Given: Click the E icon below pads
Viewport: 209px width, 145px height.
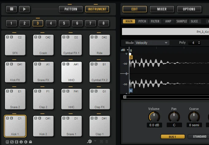Looking at the screenshot, I should click(26, 142).
